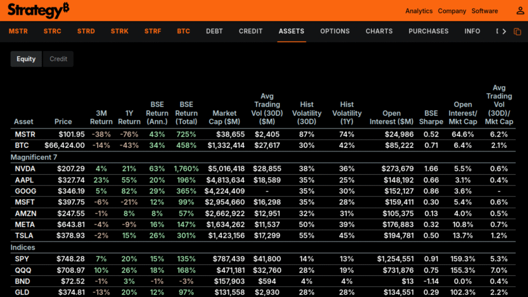Open the DEBT tab
Image resolution: width=528 pixels, height=297 pixels.
(214, 31)
